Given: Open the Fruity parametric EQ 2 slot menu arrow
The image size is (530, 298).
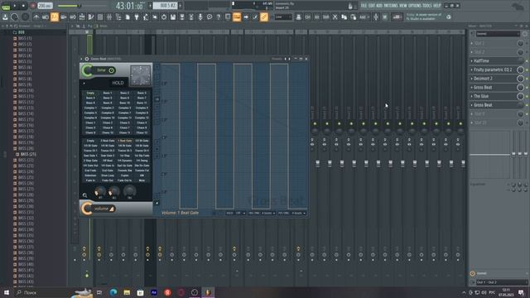Looking at the screenshot, I should (472, 70).
